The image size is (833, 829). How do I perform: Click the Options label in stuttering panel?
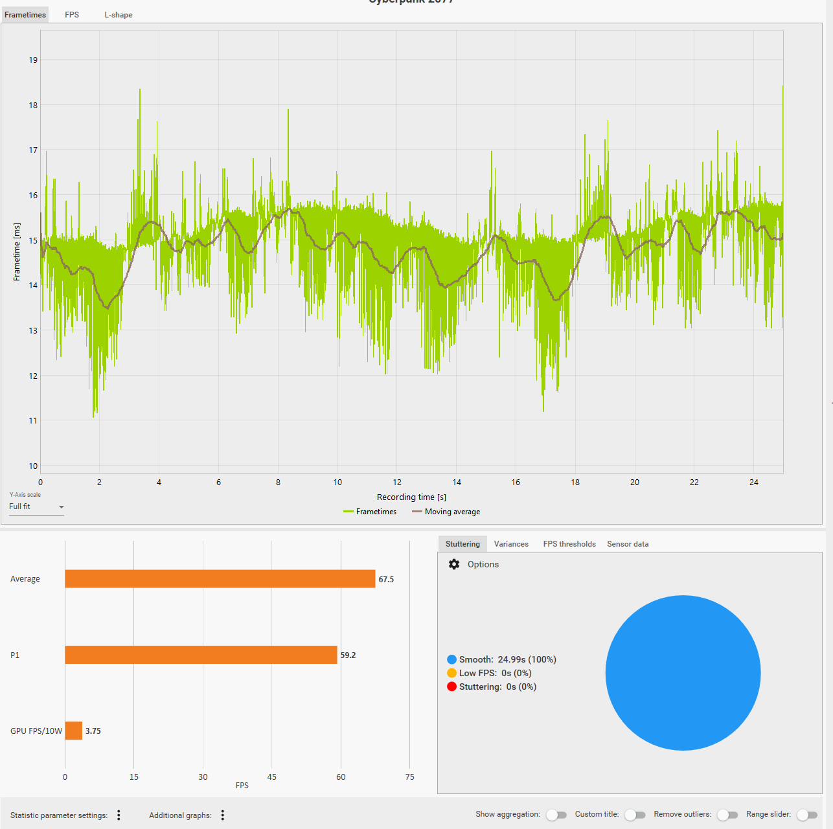tap(483, 564)
